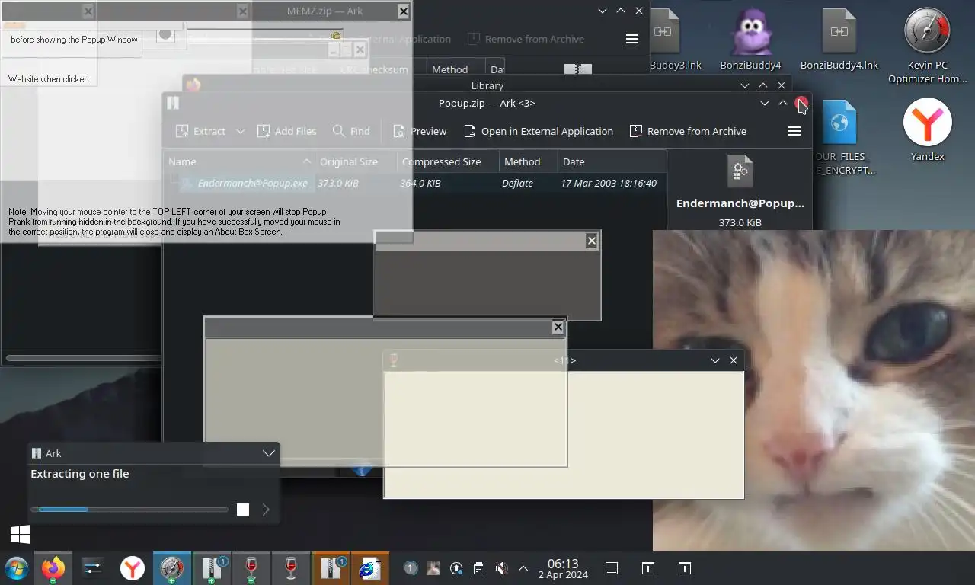Viewport: 975px width, 585px height.
Task: Click the cat photo window
Action: (814, 390)
